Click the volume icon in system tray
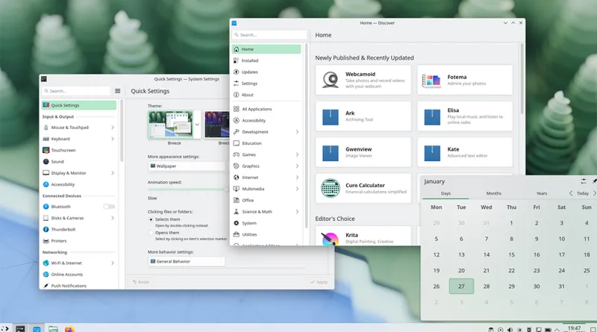This screenshot has height=332, width=597. click(x=510, y=329)
